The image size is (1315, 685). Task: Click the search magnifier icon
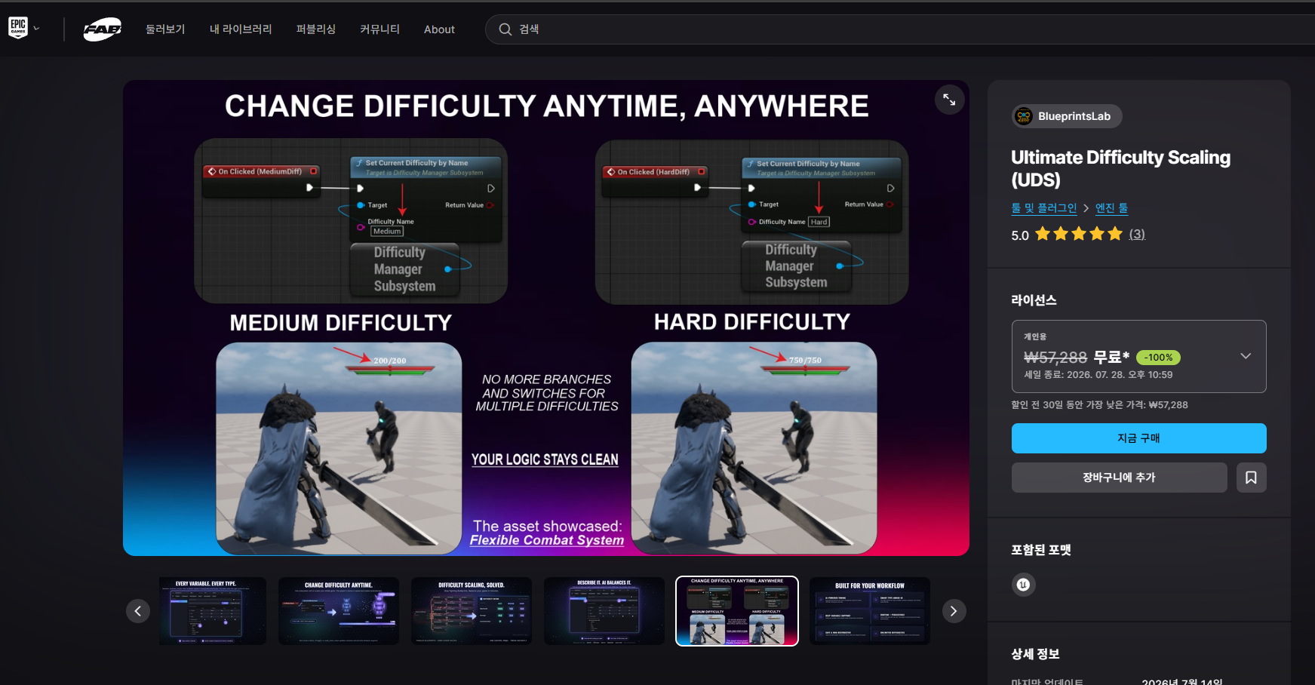point(505,29)
